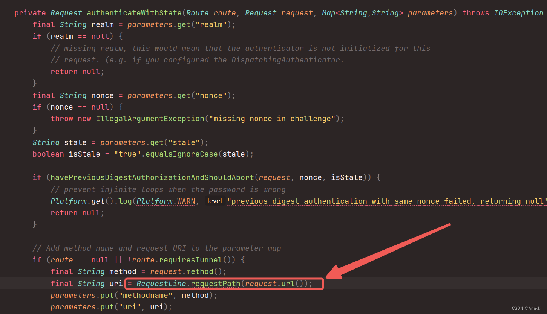Click the comment about preventing infinite loops
This screenshot has width=547, height=314.
168,189
